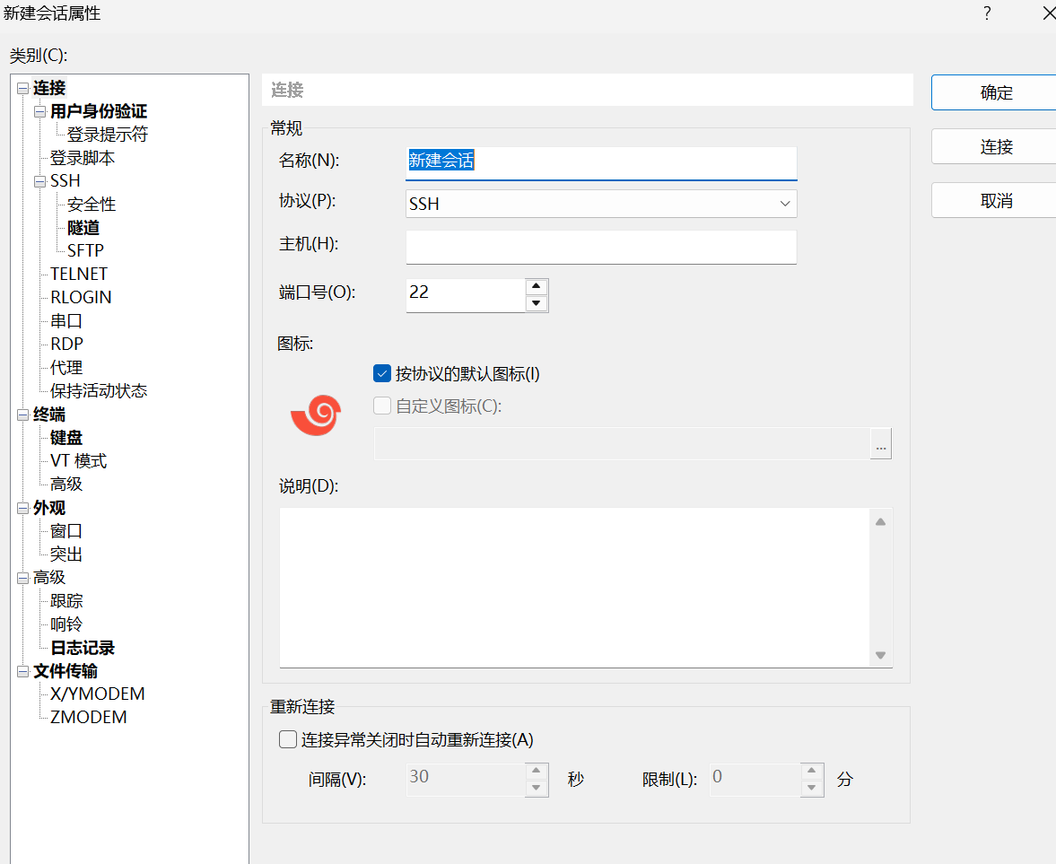The height and width of the screenshot is (864, 1056).
Task: Select 跟踪 in category tree
Action: (66, 601)
